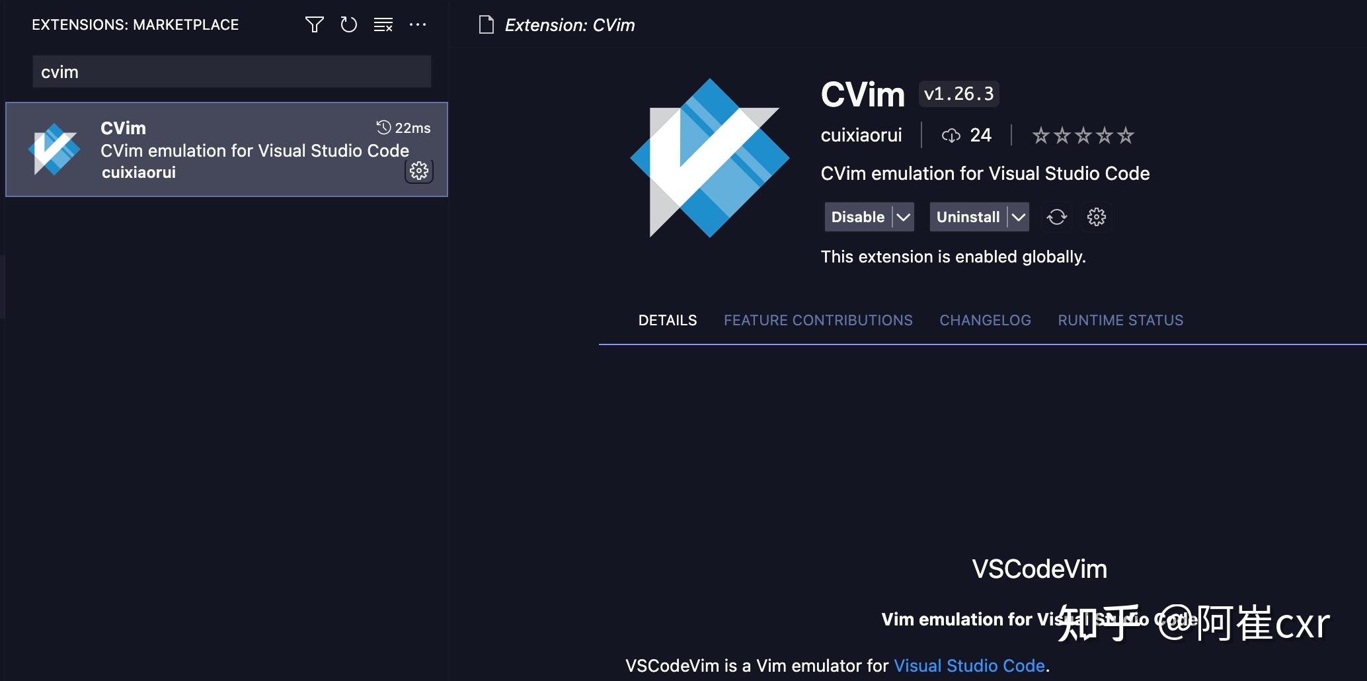Clear extension search results
The height and width of the screenshot is (681, 1367).
pos(383,24)
